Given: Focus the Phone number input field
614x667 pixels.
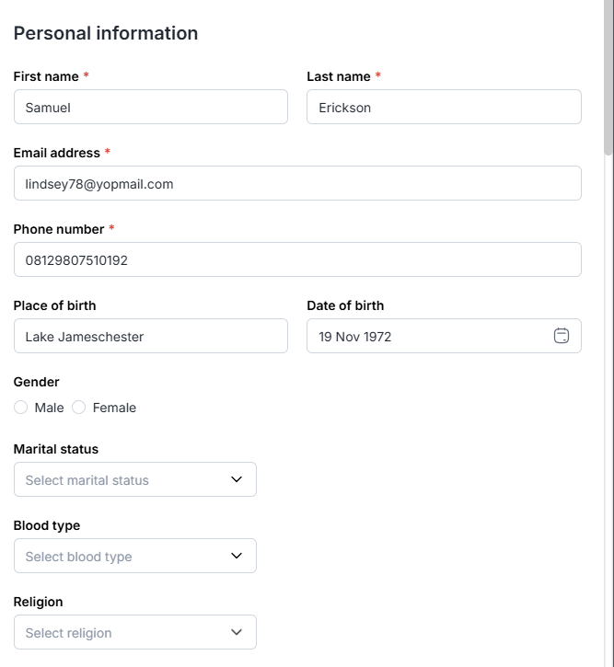Looking at the screenshot, I should tap(297, 259).
